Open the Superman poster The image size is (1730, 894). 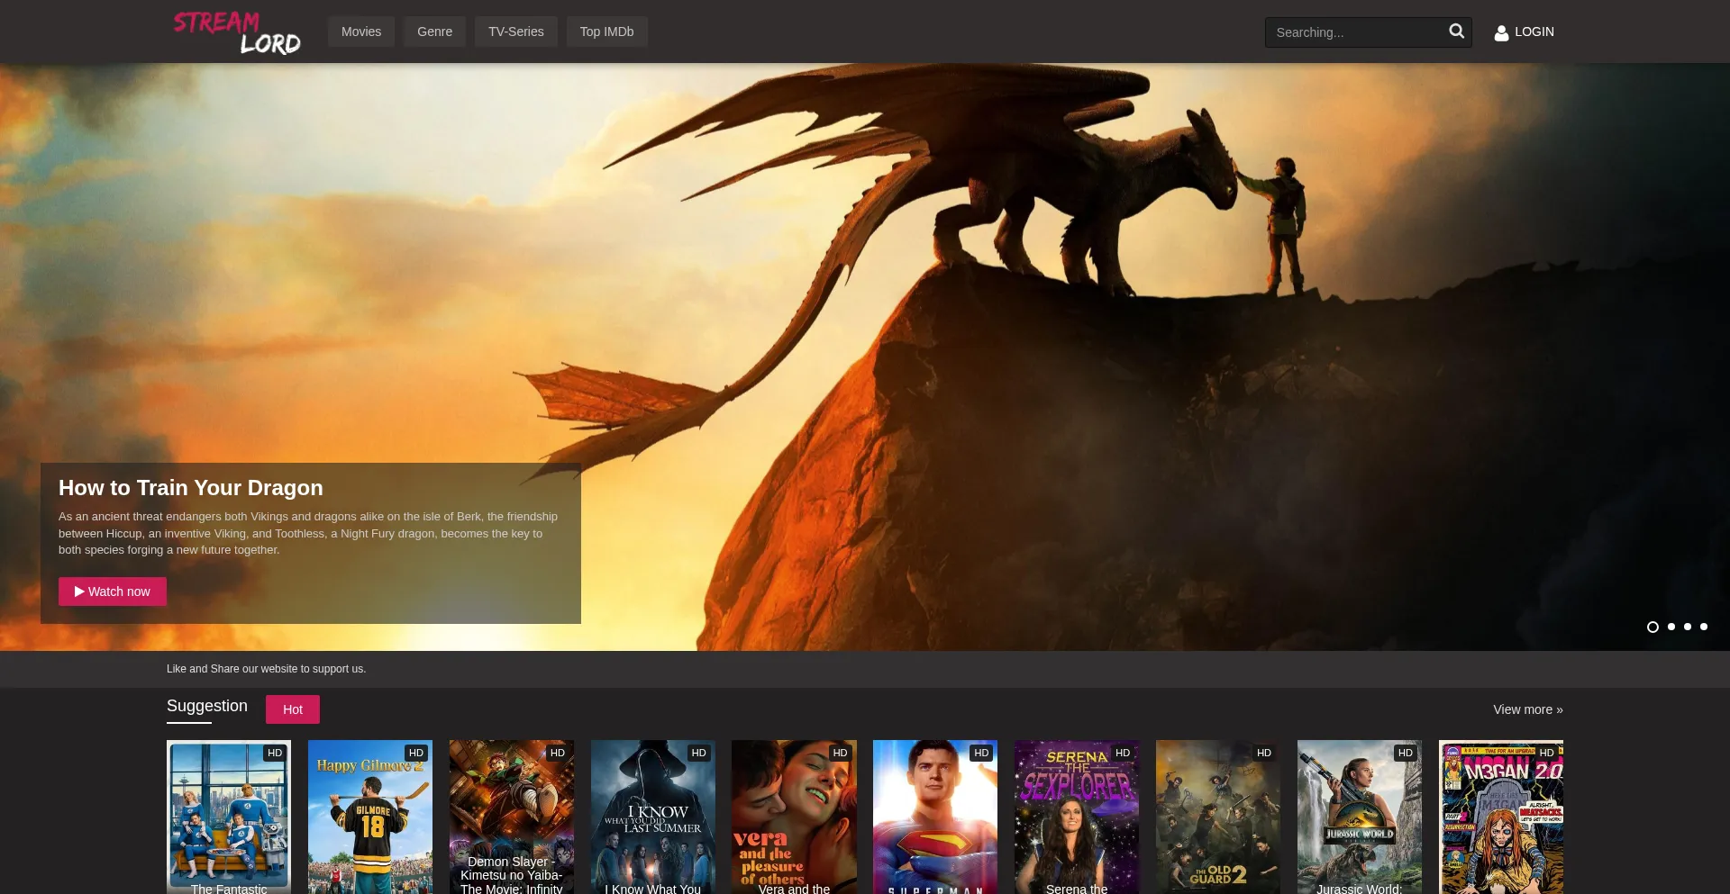click(x=935, y=817)
